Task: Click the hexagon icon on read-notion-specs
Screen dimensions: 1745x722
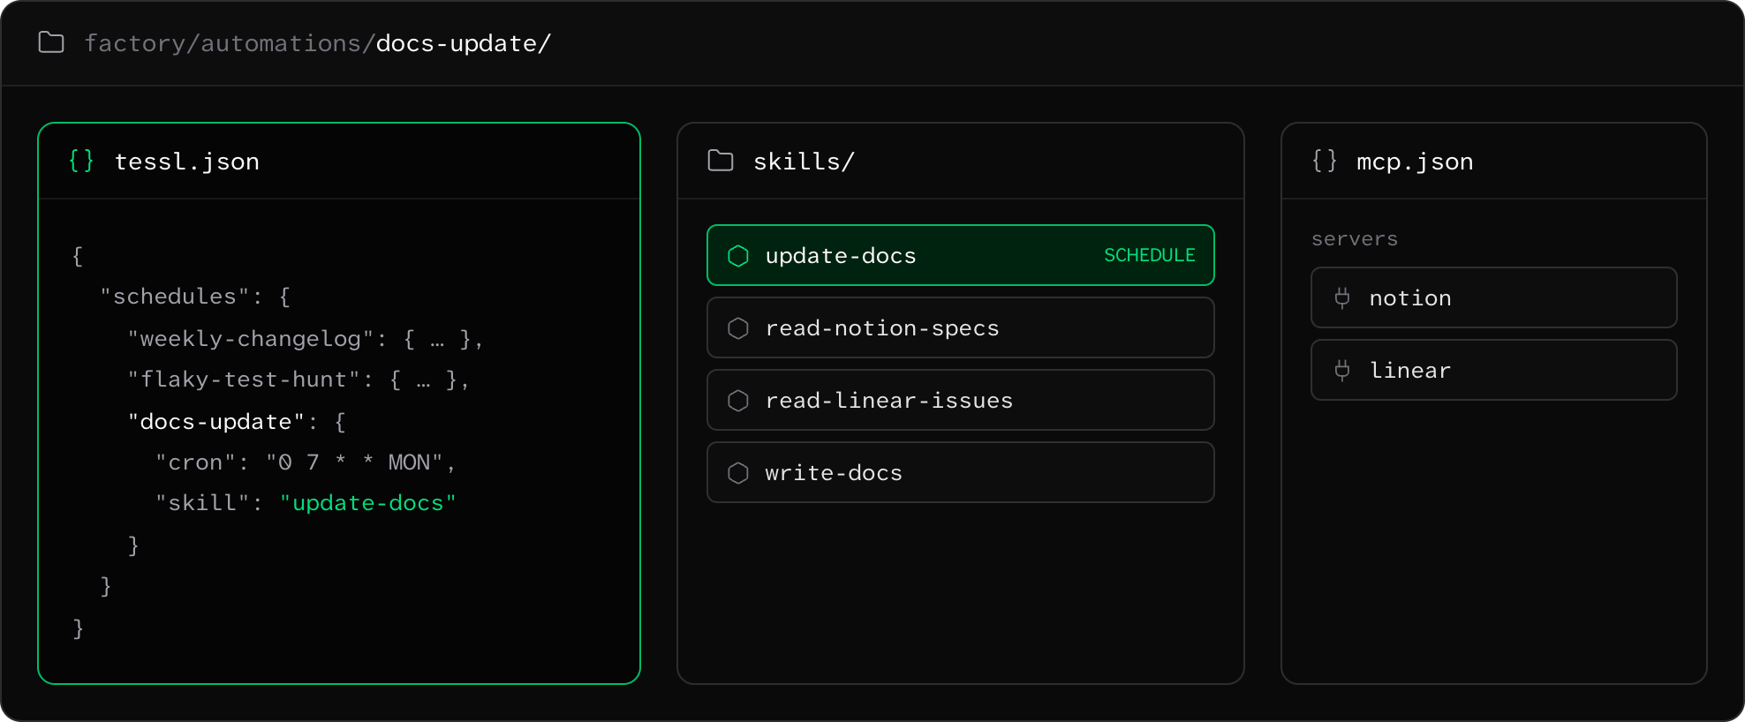Action: point(738,328)
